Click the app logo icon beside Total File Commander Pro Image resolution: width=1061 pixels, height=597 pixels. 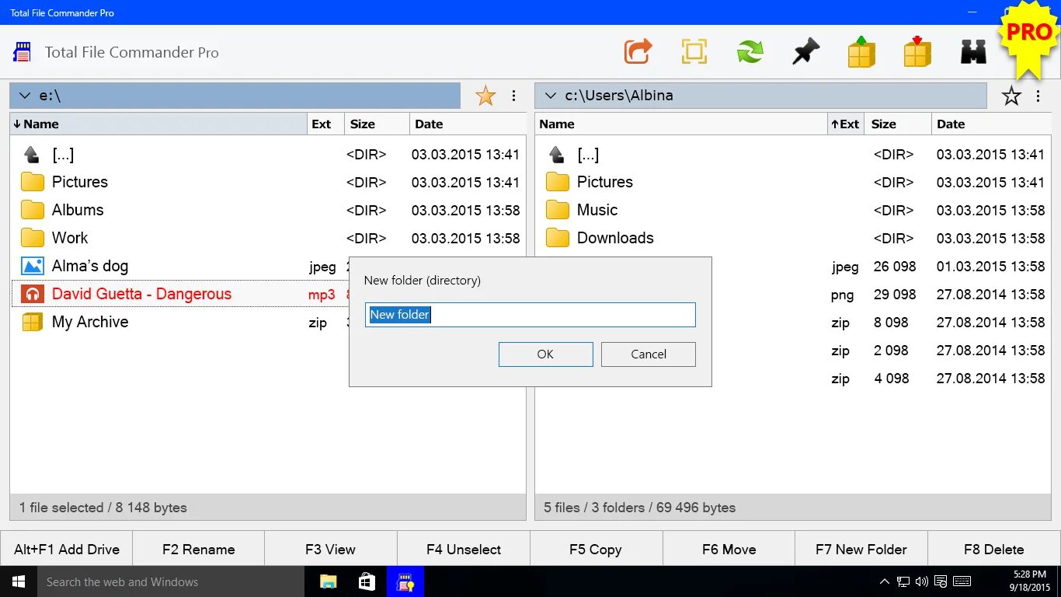pyautogui.click(x=22, y=52)
